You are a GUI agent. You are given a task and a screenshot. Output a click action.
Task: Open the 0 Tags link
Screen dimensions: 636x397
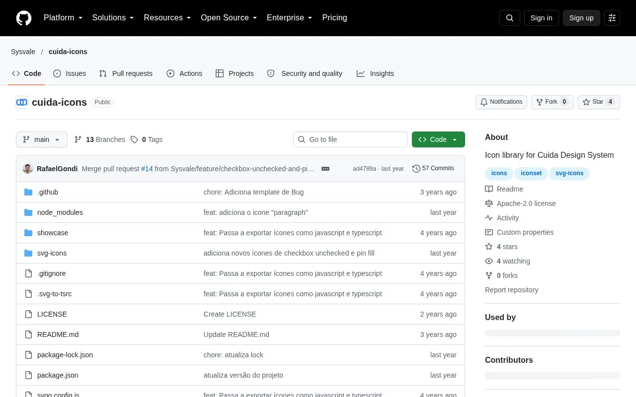pyautogui.click(x=147, y=139)
